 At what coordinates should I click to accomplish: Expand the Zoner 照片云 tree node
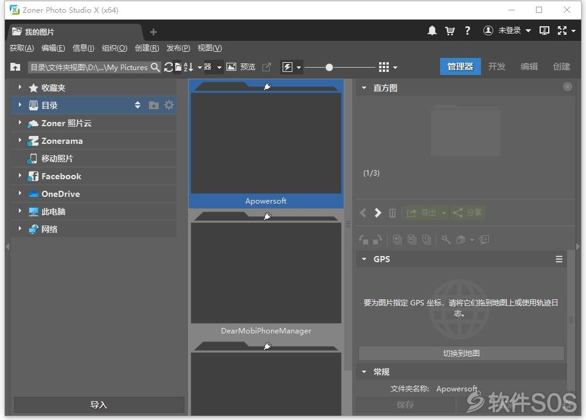click(20, 123)
